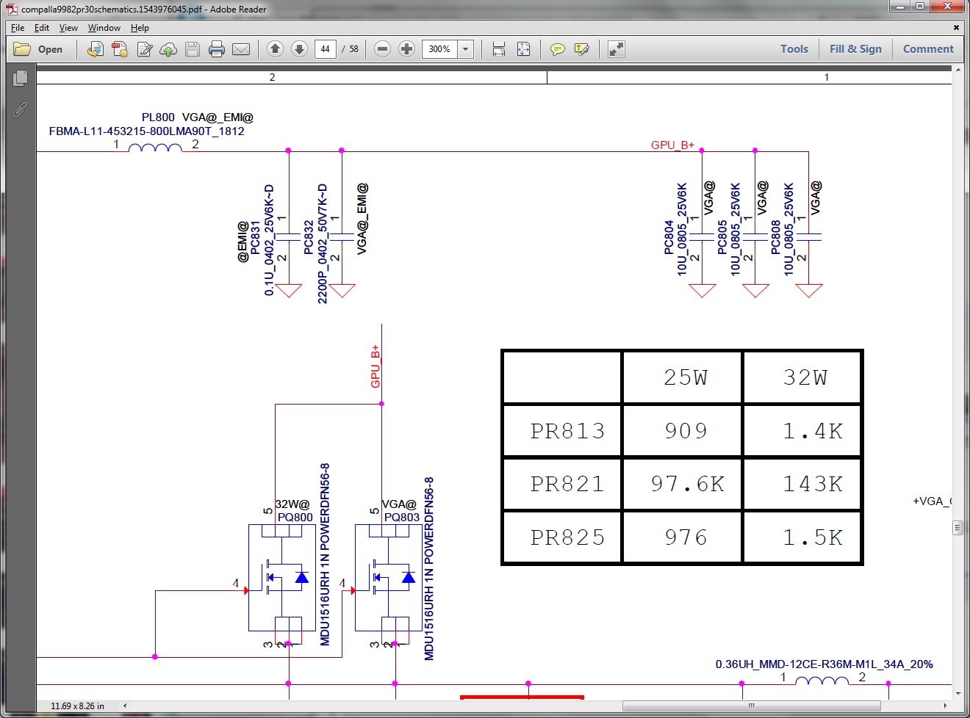The image size is (970, 718).
Task: Add a sticky note comment
Action: (558, 49)
